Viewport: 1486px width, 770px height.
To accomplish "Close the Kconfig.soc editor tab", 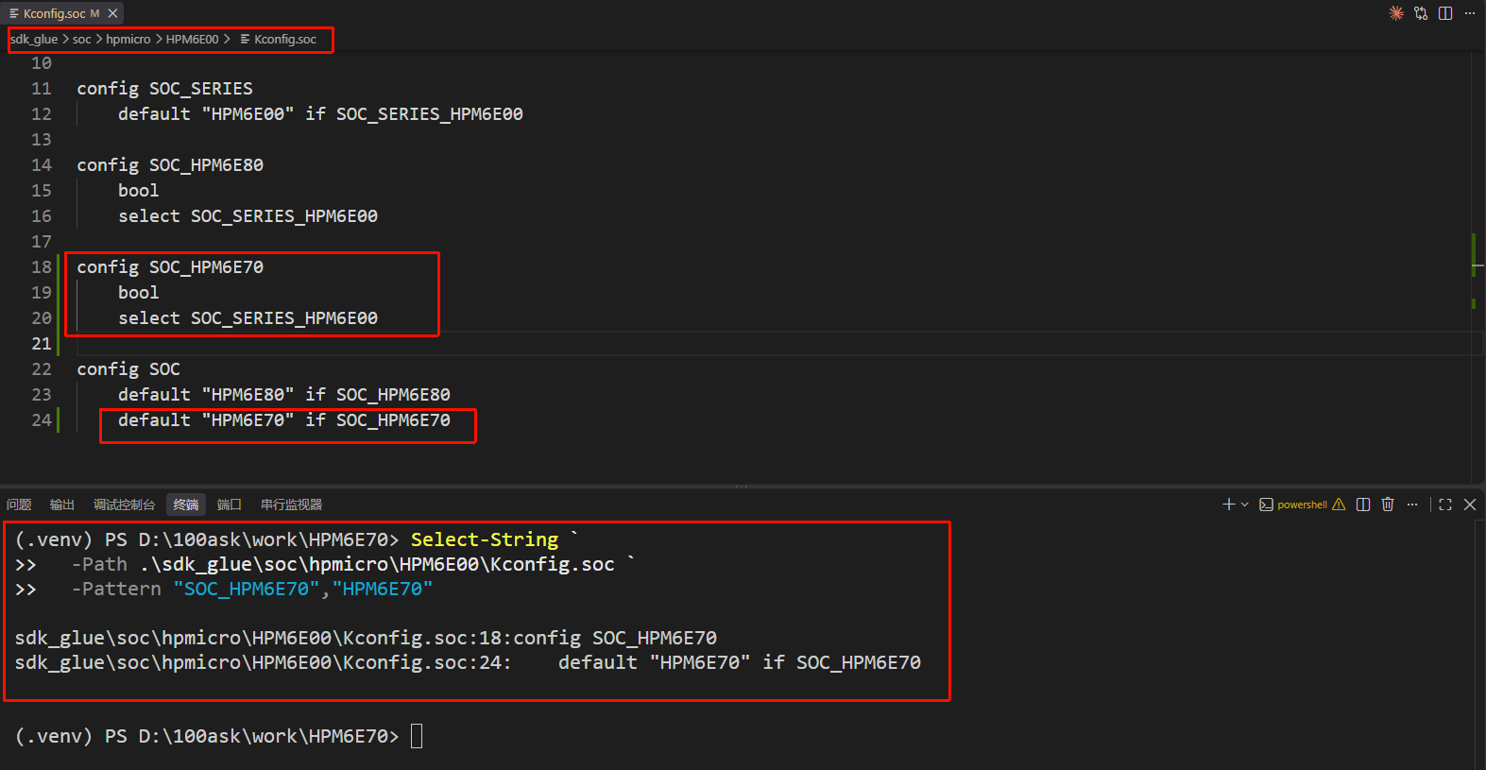I will point(112,13).
